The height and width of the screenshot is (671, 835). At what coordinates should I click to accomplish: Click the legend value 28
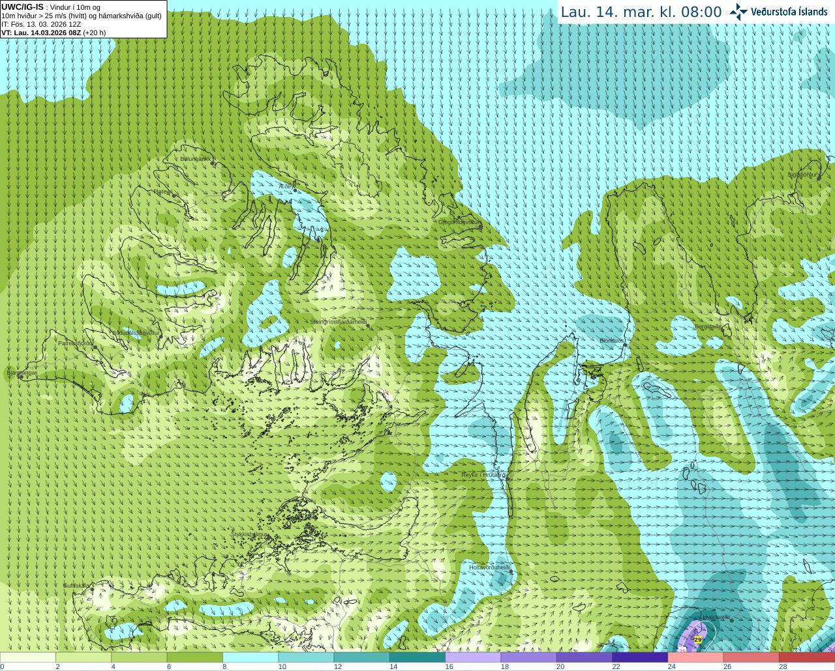point(783,666)
